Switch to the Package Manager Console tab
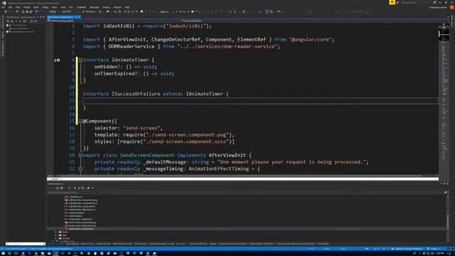 (x=162, y=244)
